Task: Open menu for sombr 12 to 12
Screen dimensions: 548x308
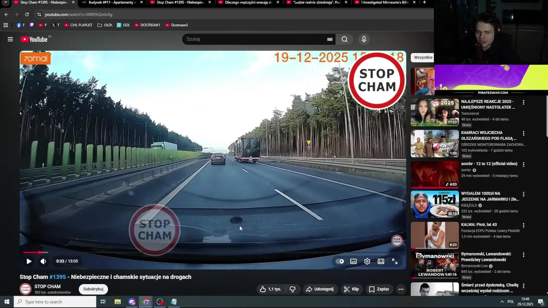Action: (523, 164)
